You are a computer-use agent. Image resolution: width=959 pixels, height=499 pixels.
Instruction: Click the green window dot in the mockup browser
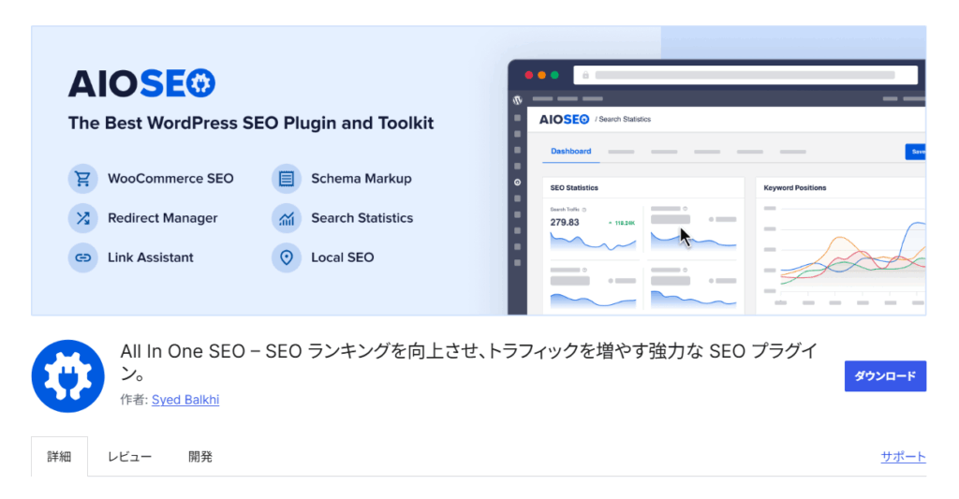[554, 75]
